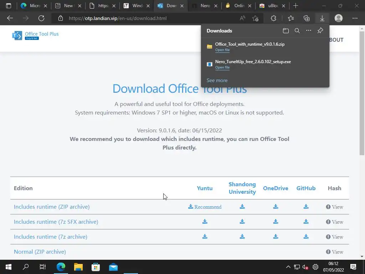Open the Mail app on taskbar
Screen dimensions: 365x274
pos(113,267)
